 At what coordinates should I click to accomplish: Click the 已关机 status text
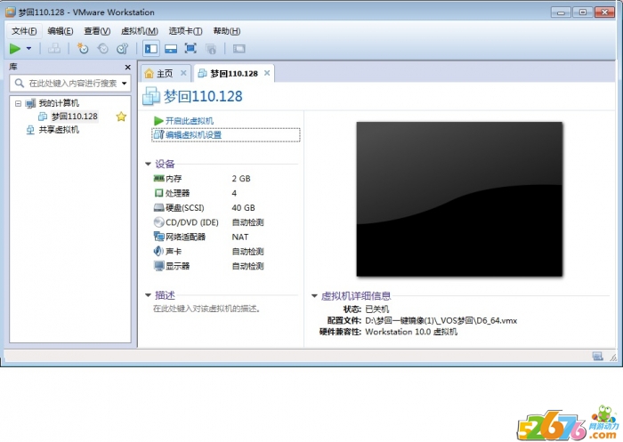click(376, 309)
